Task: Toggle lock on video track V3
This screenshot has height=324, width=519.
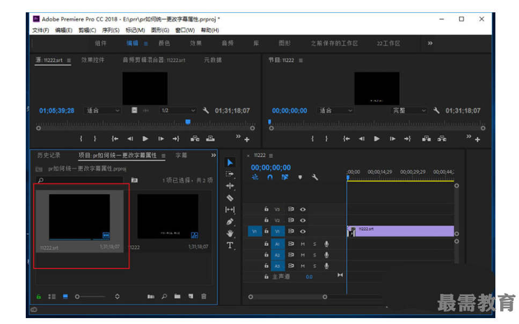Action: [266, 209]
